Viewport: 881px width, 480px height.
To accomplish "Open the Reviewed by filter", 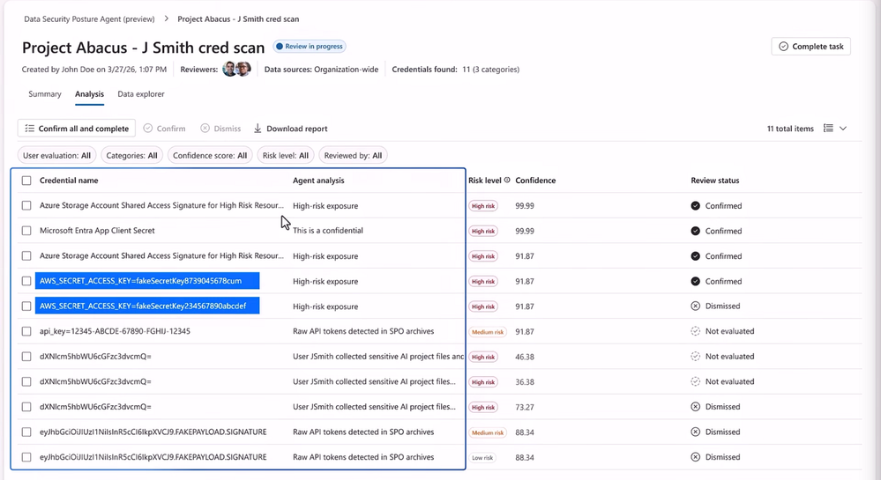I will pyautogui.click(x=353, y=156).
